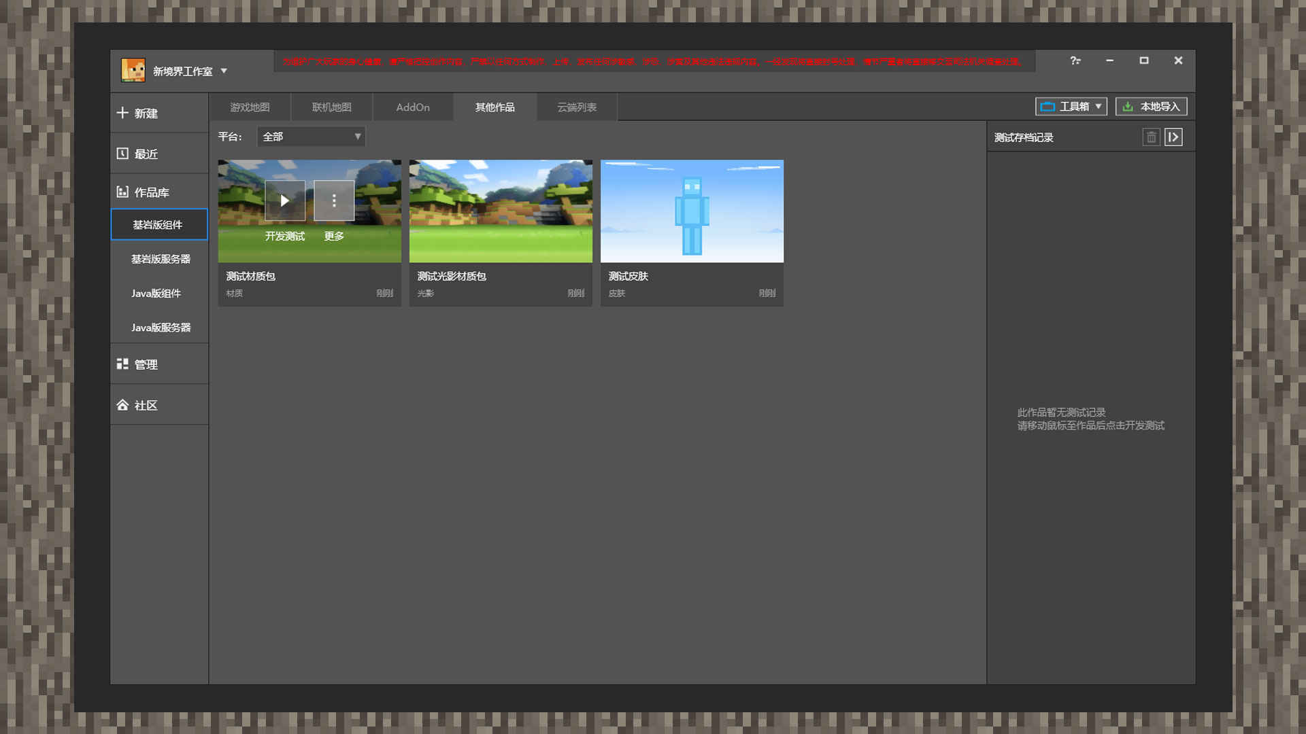
Task: Close the studio window
Action: [1179, 60]
